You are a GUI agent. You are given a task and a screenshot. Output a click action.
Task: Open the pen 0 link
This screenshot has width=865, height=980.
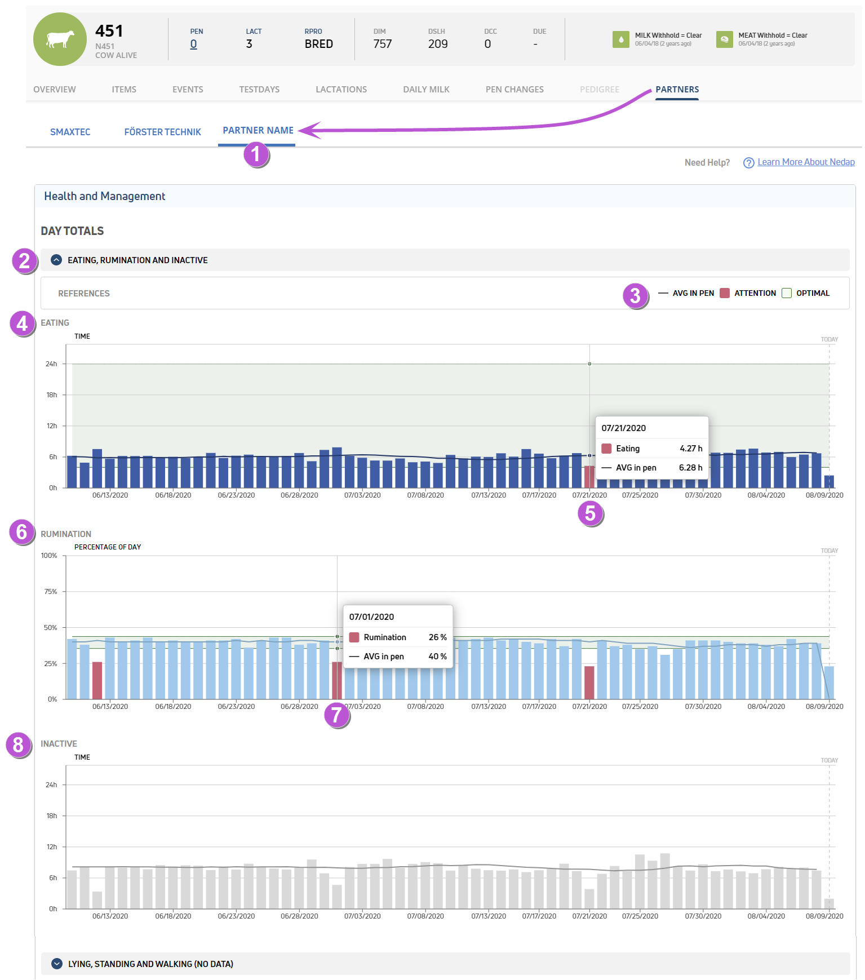coord(193,44)
